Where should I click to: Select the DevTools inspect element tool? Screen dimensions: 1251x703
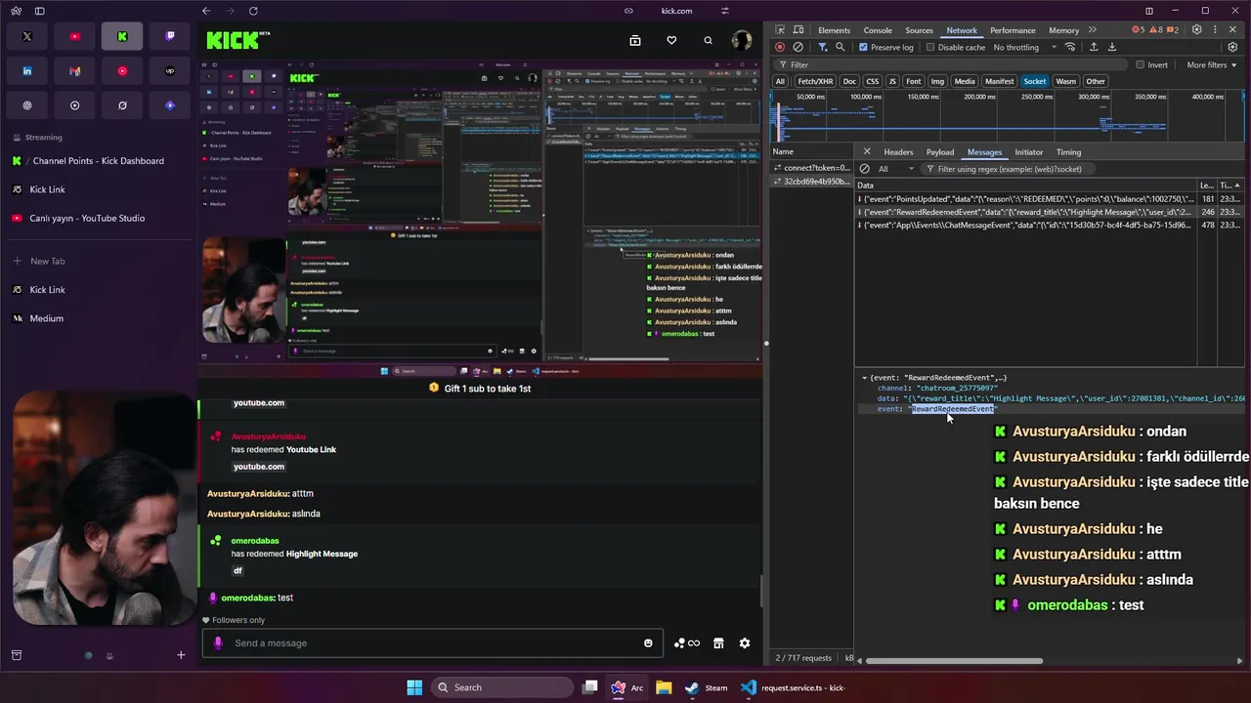[x=781, y=30]
